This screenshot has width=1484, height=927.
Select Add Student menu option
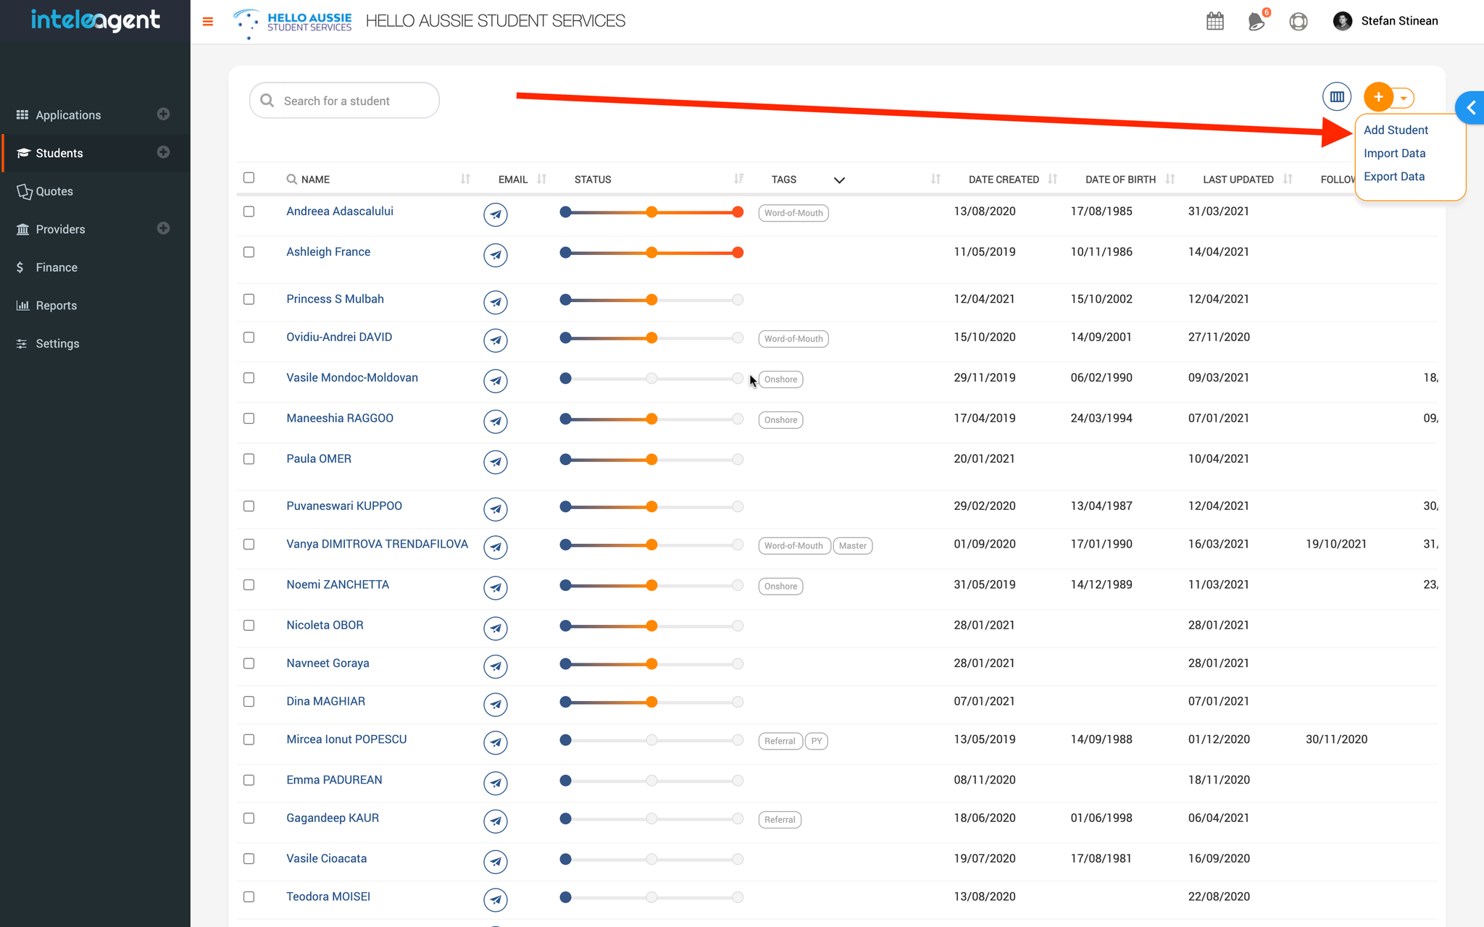point(1396,130)
